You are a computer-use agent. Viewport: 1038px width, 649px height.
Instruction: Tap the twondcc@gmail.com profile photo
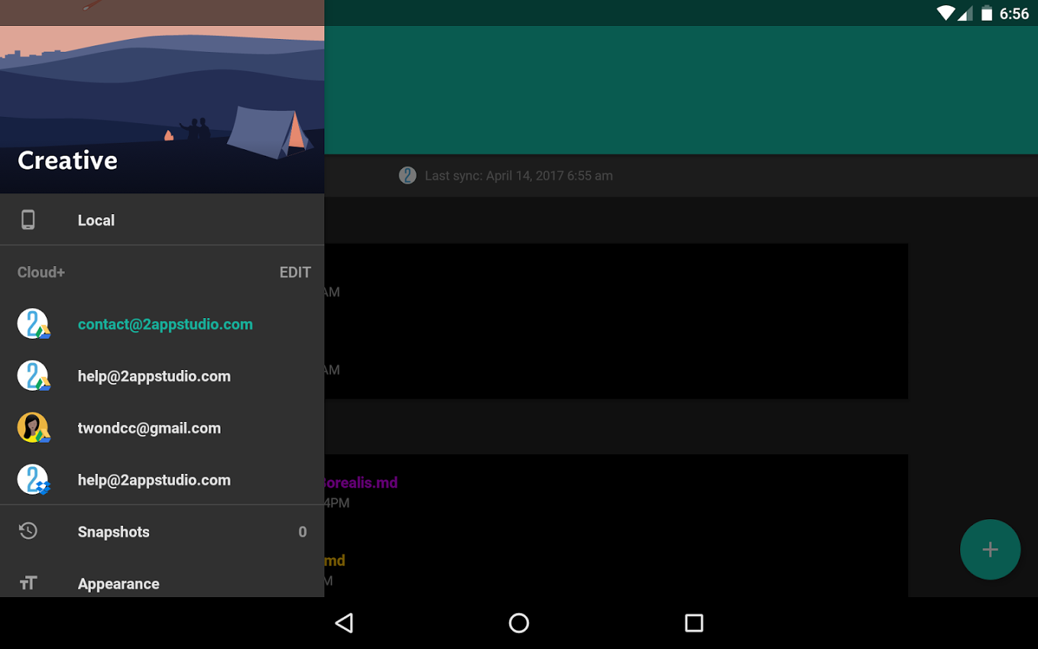33,428
